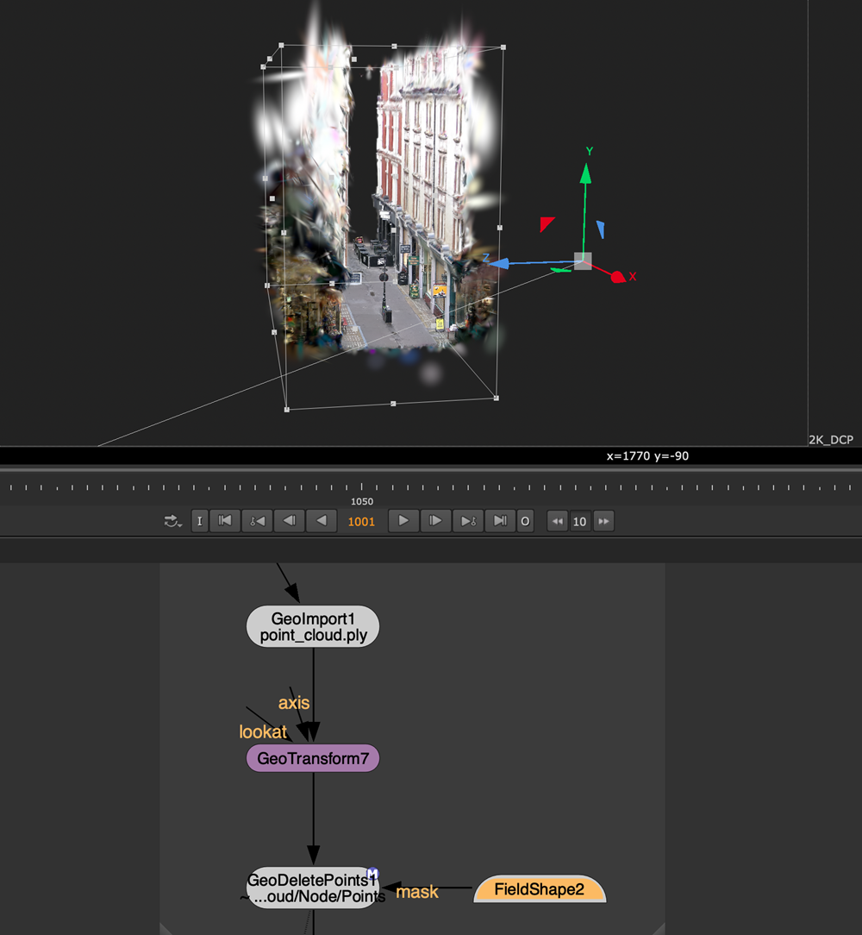Open the playback loop mode dropdown
862x935 pixels.
[171, 521]
